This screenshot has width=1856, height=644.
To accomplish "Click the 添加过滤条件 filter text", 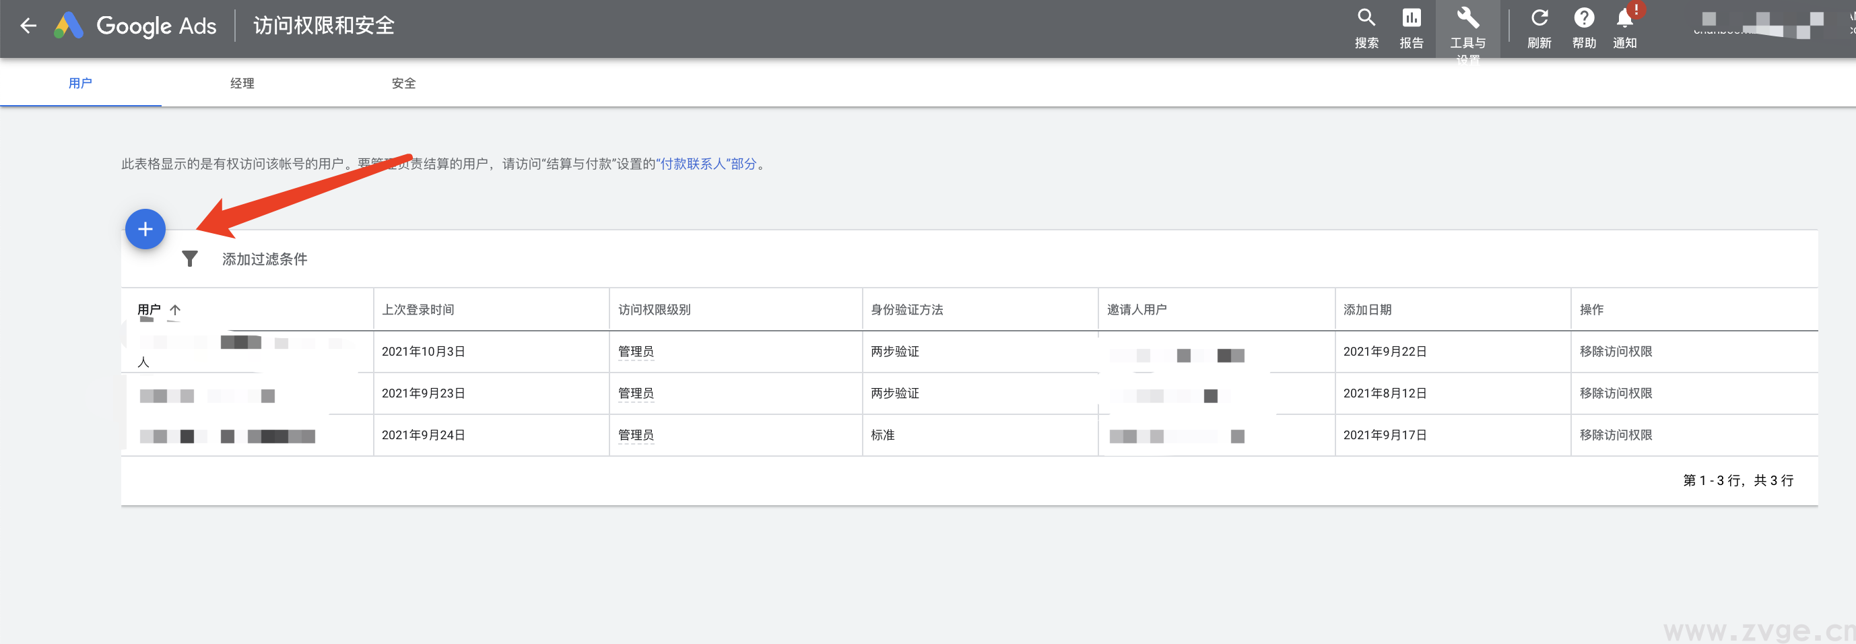I will [264, 259].
